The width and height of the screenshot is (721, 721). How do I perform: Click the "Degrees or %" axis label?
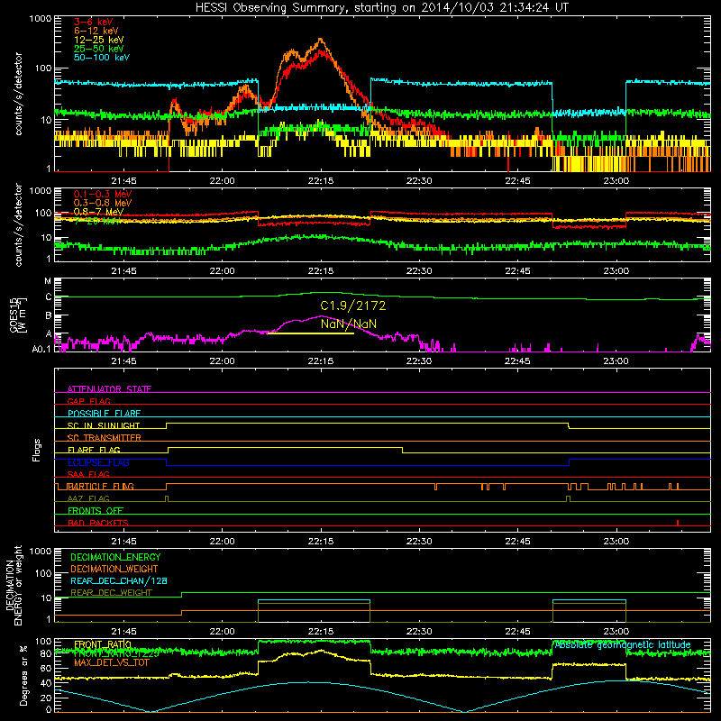click(x=23, y=676)
